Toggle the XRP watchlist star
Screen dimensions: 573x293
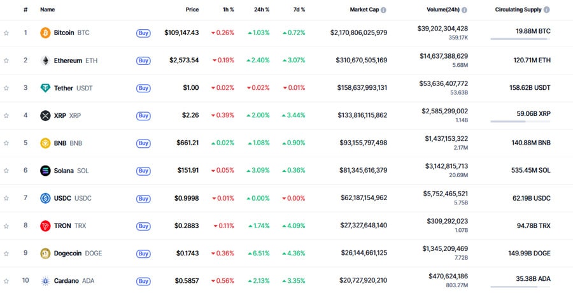pyautogui.click(x=6, y=115)
